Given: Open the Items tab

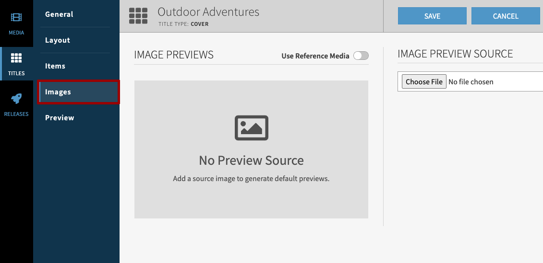Looking at the screenshot, I should pos(55,66).
